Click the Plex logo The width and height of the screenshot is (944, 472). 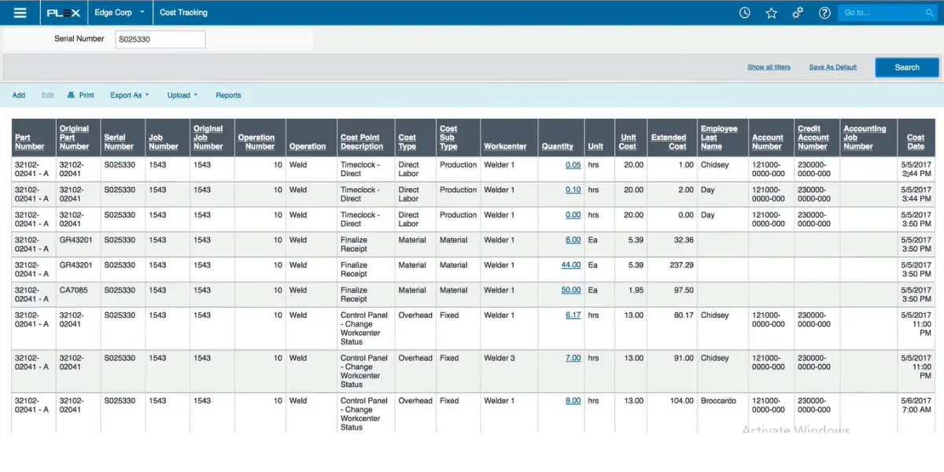(x=63, y=13)
